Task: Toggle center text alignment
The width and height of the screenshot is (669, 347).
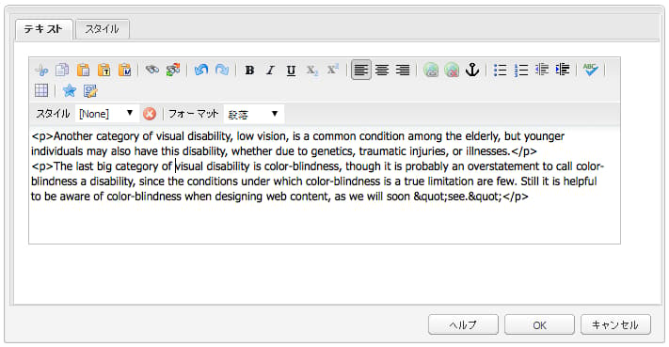Action: coord(382,70)
